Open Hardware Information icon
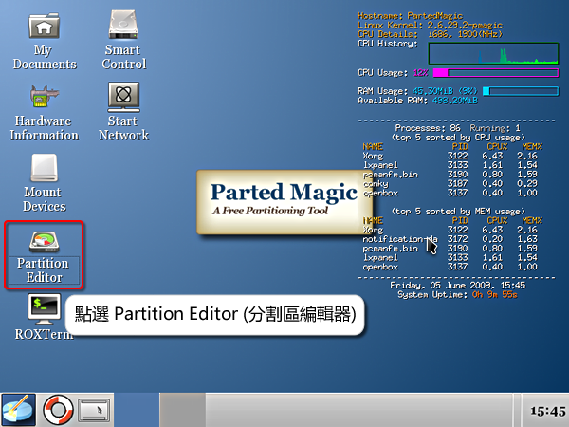 click(x=44, y=97)
